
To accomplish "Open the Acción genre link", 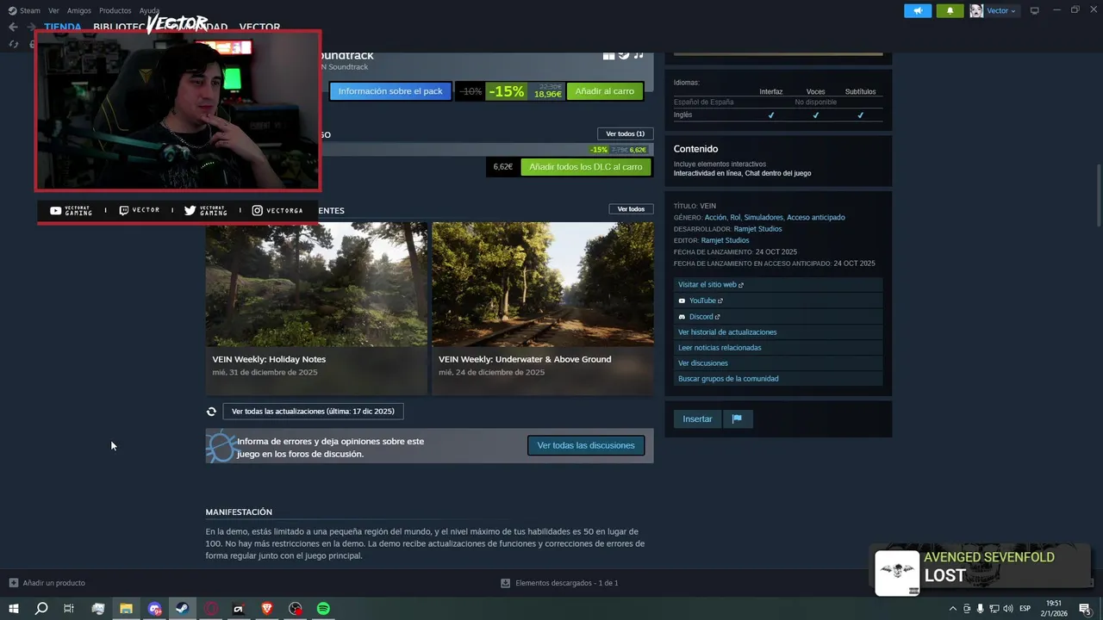I will click(715, 218).
